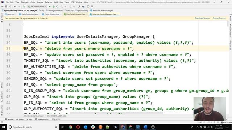232x130 pixels.
Task: Open the Bean Validation side panel
Action: [230, 31]
